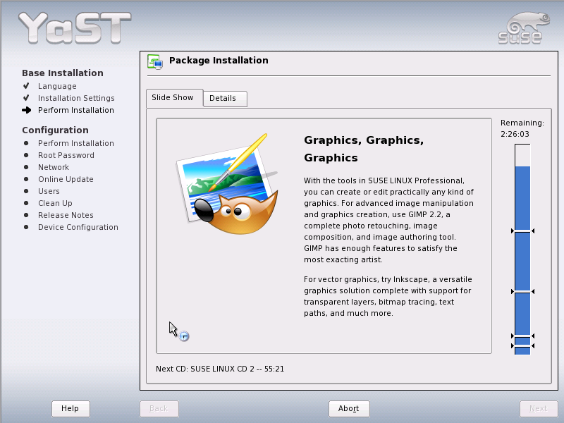
Task: Click the checkmark beside Installation Settings
Action: pos(26,98)
